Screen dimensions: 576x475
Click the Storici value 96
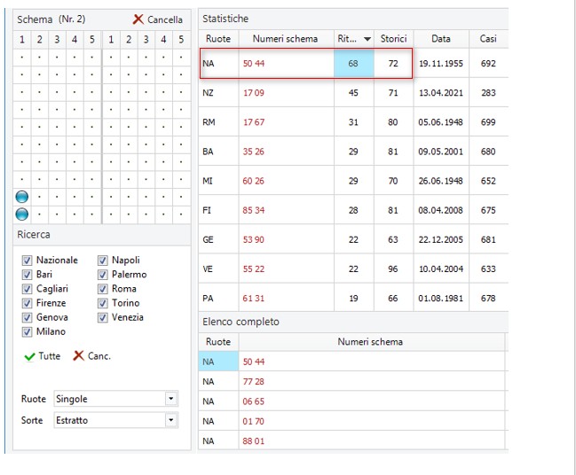point(393,269)
